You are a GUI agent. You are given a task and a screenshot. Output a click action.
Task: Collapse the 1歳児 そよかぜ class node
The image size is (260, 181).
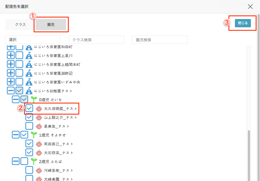click(x=16, y=135)
